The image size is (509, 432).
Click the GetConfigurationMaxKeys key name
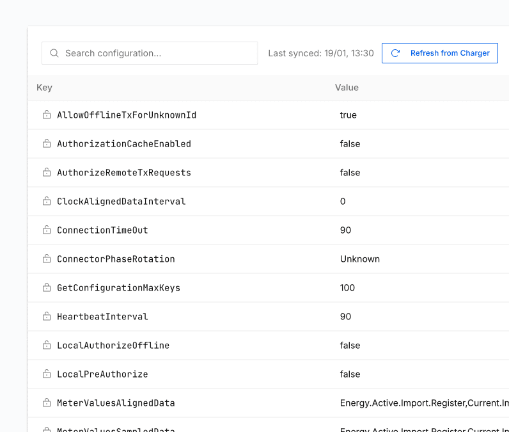(118, 288)
